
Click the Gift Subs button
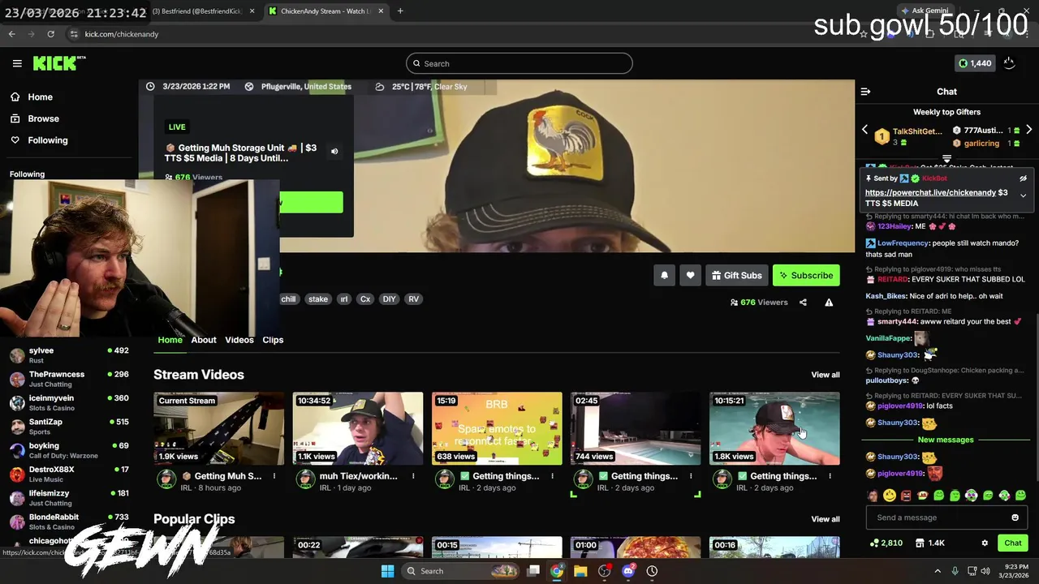pos(736,276)
